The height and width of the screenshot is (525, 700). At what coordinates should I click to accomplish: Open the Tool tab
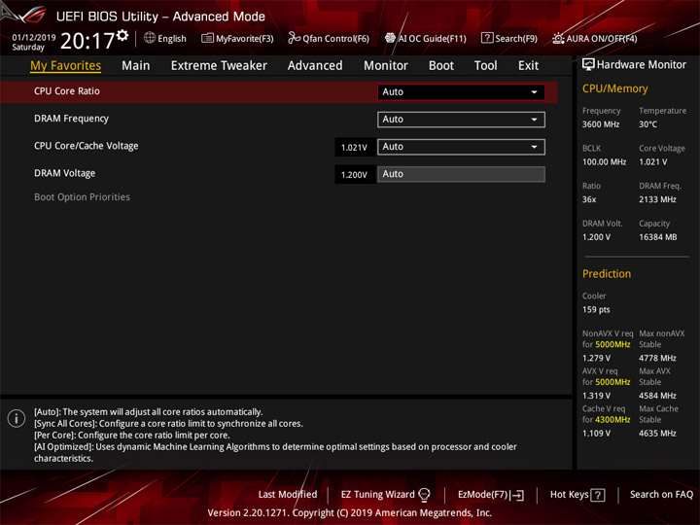485,66
